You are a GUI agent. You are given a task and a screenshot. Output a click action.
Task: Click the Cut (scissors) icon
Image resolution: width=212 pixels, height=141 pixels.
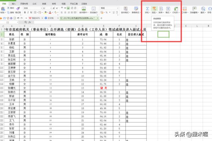8,8
